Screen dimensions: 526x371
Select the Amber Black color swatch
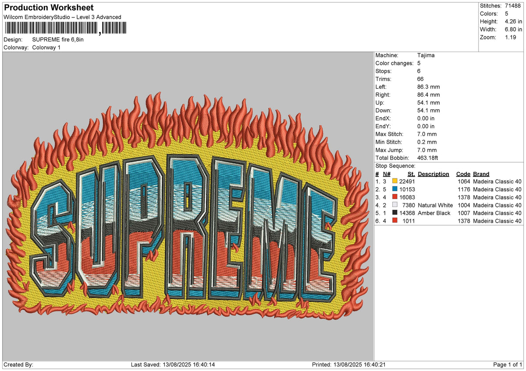click(394, 213)
